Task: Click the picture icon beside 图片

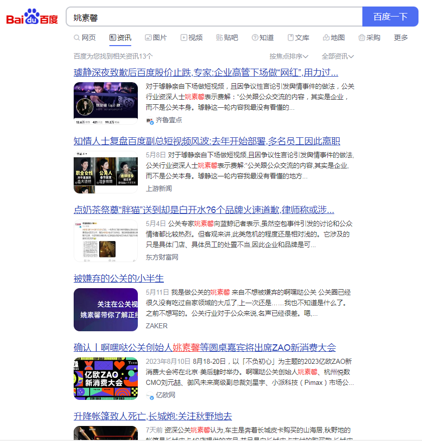Action: [148, 38]
